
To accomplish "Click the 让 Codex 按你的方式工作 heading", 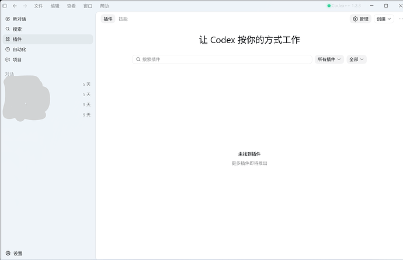I will 249,40.
